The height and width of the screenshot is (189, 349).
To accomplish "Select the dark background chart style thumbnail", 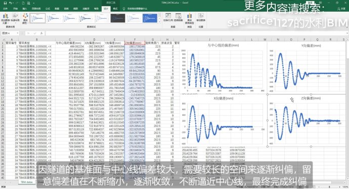I will [118, 18].
